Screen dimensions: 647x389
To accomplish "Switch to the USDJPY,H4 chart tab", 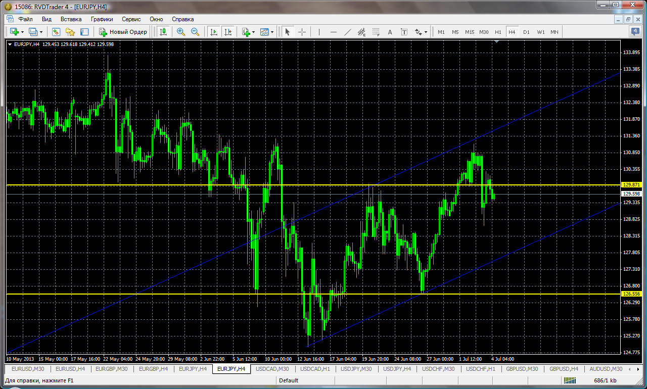I will click(397, 369).
